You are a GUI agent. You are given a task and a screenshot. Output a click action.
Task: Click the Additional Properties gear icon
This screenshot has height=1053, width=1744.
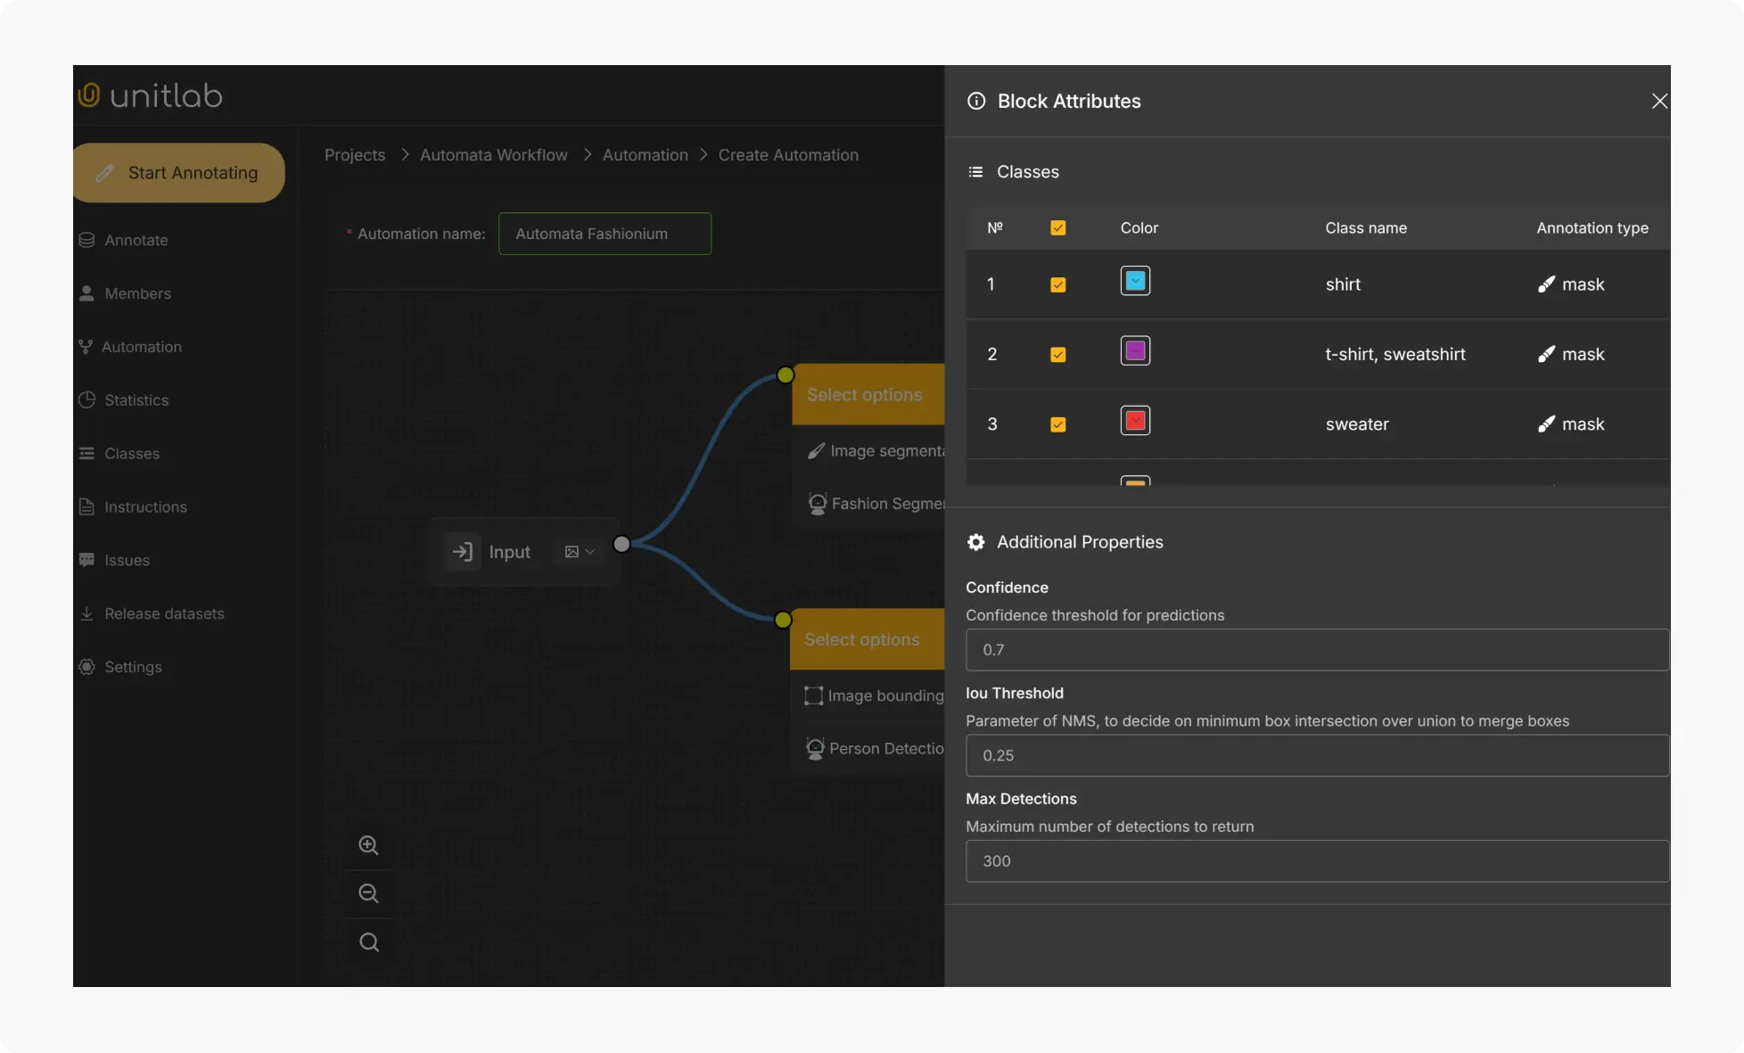tap(976, 542)
